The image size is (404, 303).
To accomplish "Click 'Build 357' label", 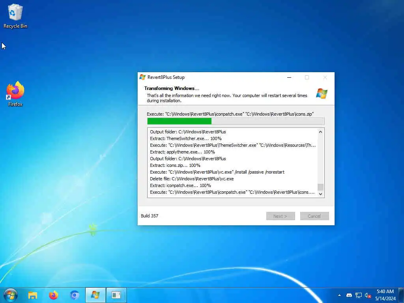I will [150, 216].
